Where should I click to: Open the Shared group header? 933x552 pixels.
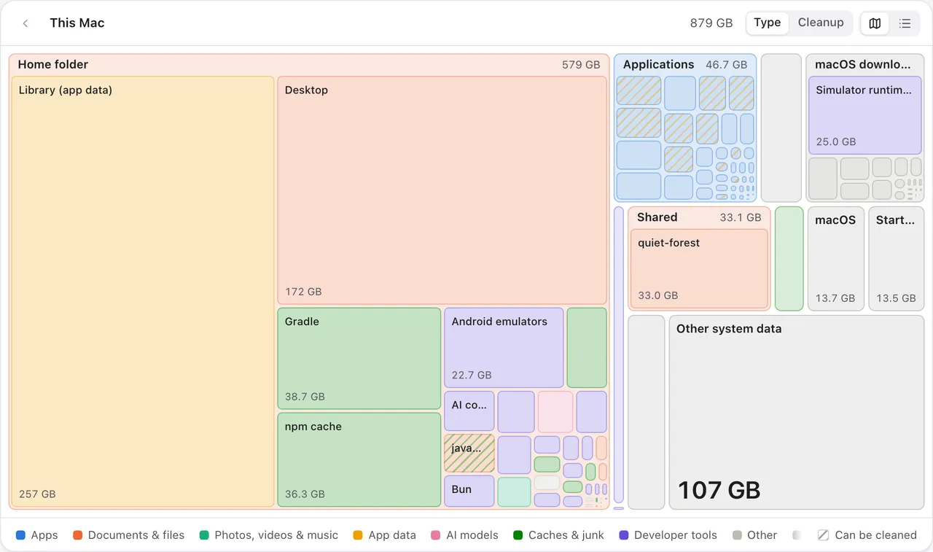pos(699,217)
